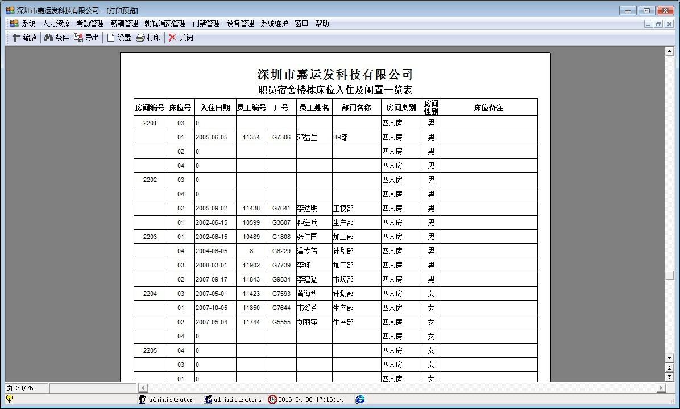Click employee name 温太芳
The image size is (680, 409).
tap(307, 251)
